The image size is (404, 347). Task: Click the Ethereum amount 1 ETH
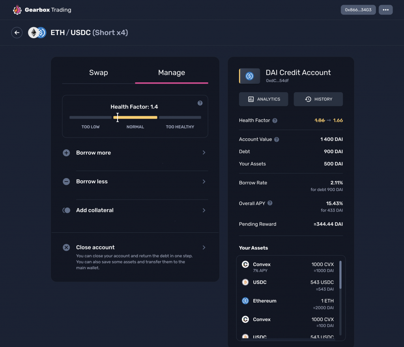[327, 301]
